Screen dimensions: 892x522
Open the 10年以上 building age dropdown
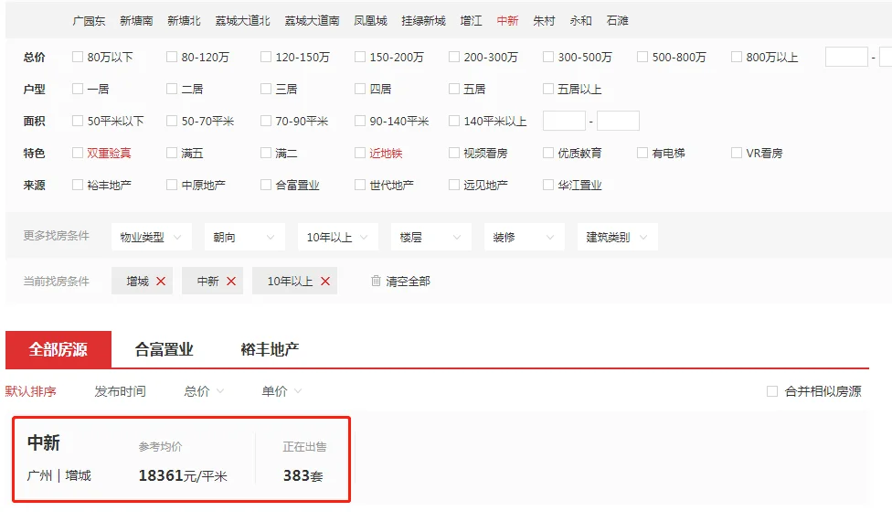(x=338, y=237)
